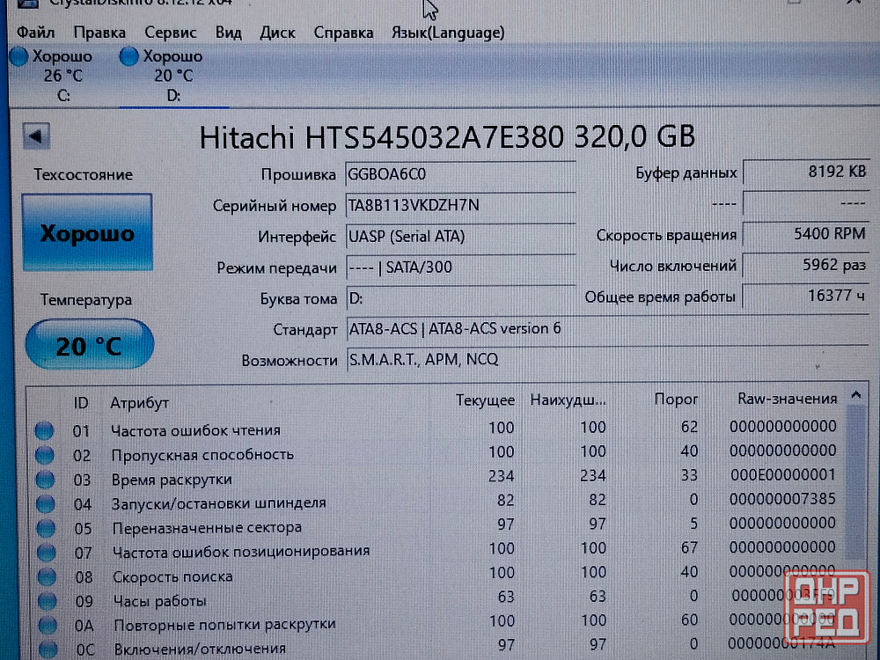This screenshot has width=880, height=660.
Task: Select the D: drive status icon
Action: pyautogui.click(x=129, y=57)
